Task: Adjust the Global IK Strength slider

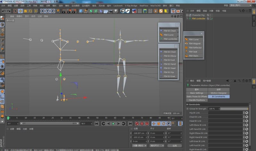Action: pyautogui.click(x=234, y=109)
